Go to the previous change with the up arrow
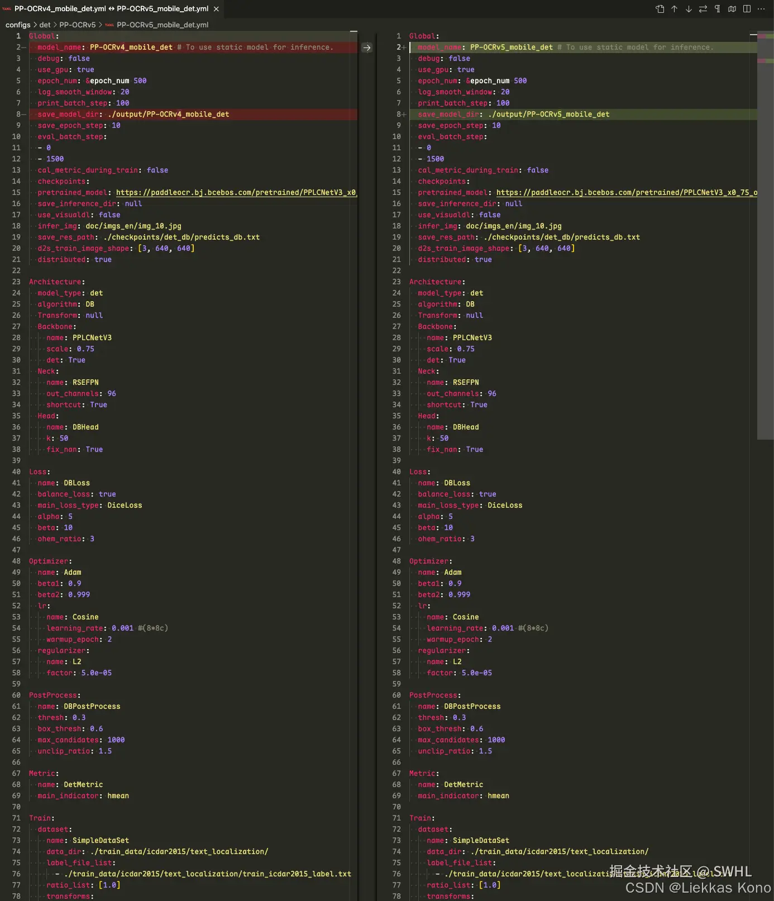Screen dimensions: 774x901 click(x=674, y=9)
